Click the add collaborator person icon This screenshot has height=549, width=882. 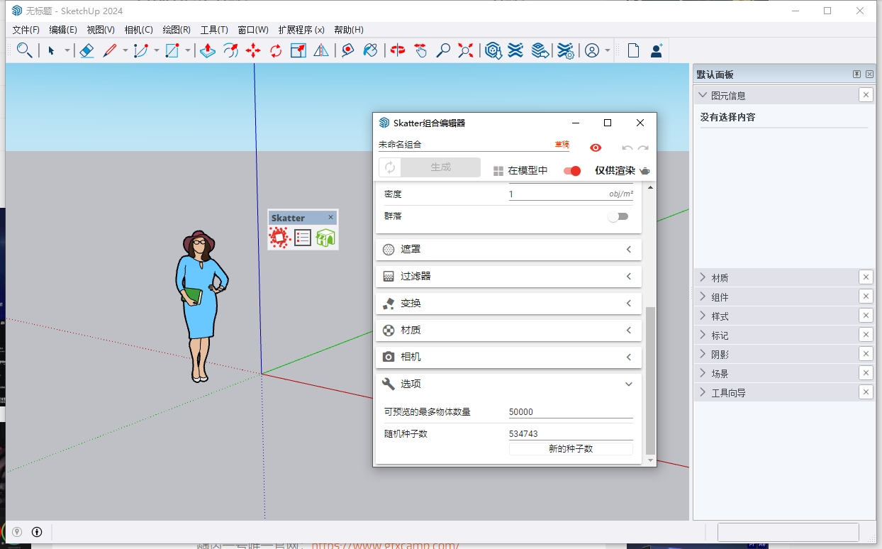click(656, 50)
